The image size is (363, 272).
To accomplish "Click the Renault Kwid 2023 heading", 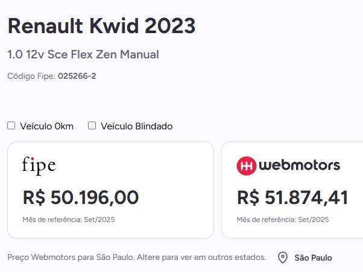I will coord(102,26).
